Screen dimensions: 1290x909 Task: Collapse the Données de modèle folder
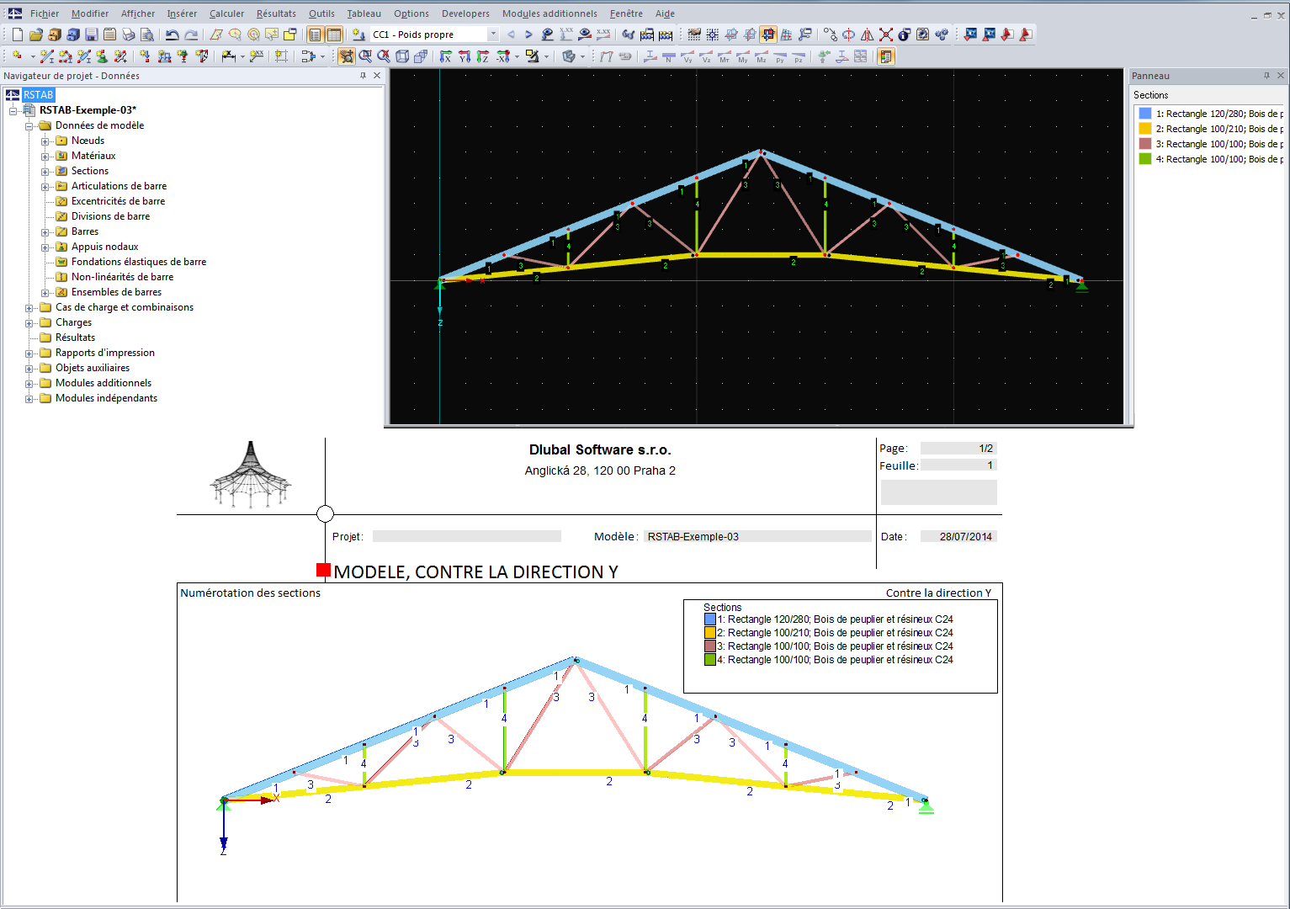(29, 126)
